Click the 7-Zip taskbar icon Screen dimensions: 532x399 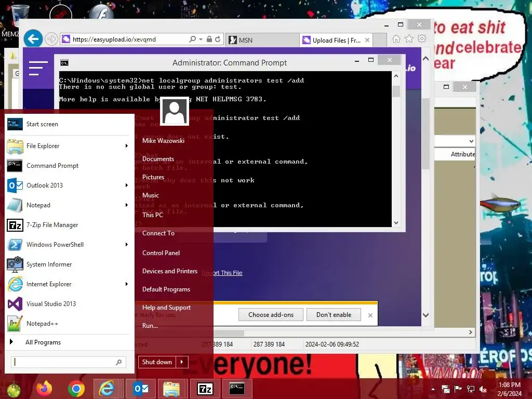click(205, 389)
